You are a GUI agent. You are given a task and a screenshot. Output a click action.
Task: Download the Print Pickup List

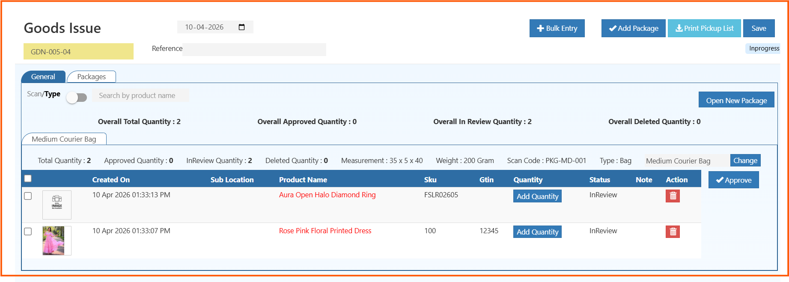(x=704, y=28)
